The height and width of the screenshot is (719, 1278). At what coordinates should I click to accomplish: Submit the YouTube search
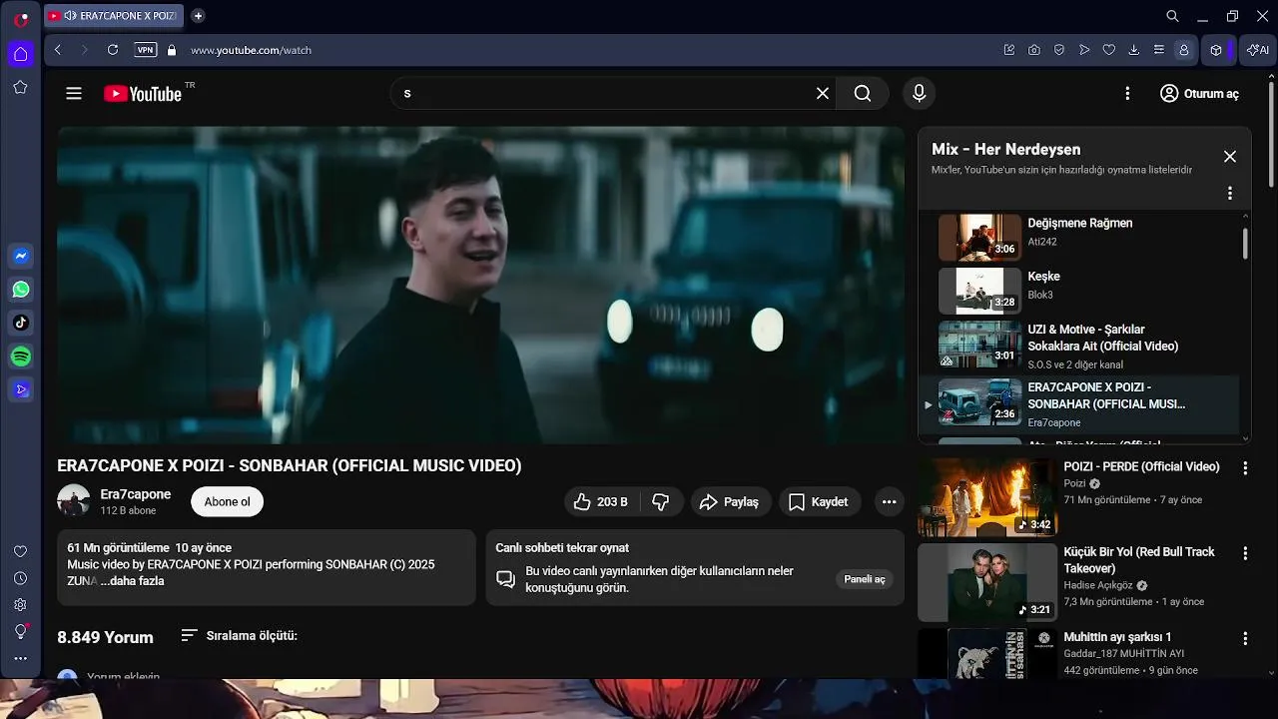tap(863, 94)
